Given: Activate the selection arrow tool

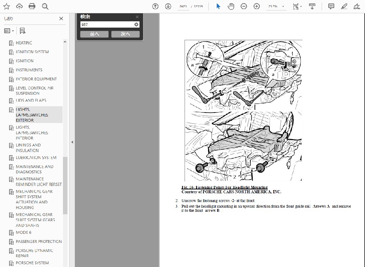Looking at the screenshot, I should tap(218, 6).
